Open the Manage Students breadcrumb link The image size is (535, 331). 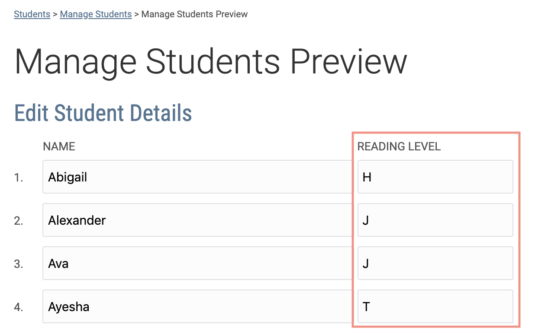click(x=96, y=14)
